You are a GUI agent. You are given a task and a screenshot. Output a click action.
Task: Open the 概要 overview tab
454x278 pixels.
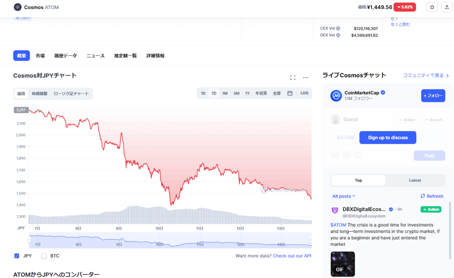(x=22, y=56)
